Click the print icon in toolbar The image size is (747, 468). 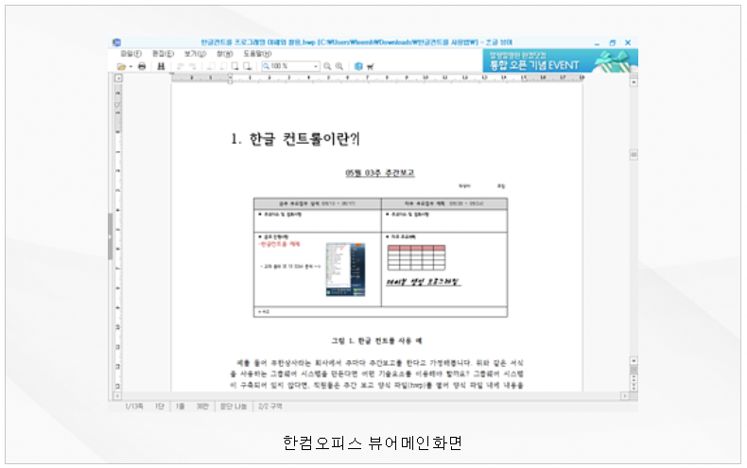(142, 66)
